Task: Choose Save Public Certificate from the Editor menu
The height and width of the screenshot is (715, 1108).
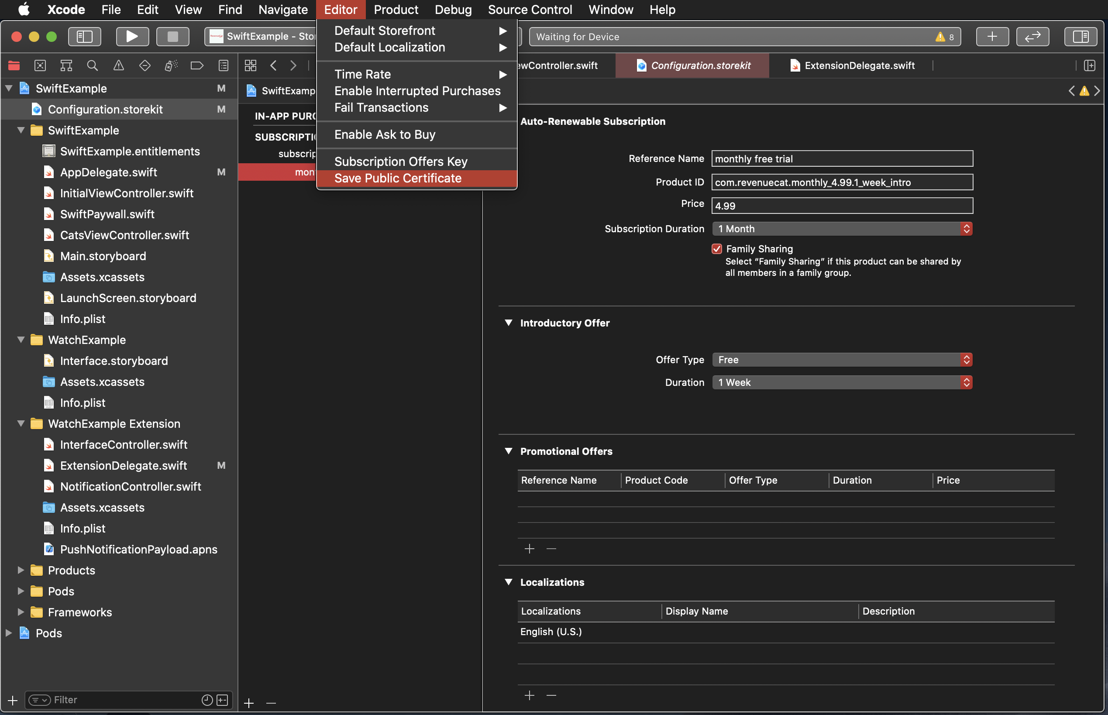Action: coord(398,178)
